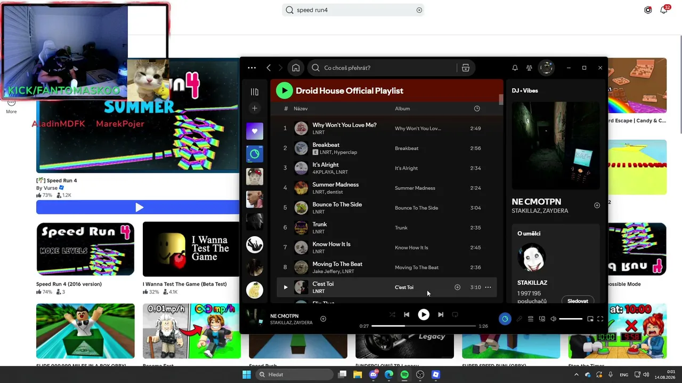Add NE CMOTPN to library in player bar
The image size is (682, 383).
click(323, 319)
